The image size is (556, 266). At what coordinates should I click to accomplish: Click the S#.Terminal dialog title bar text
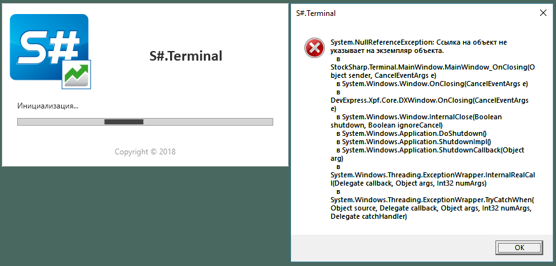coord(316,13)
